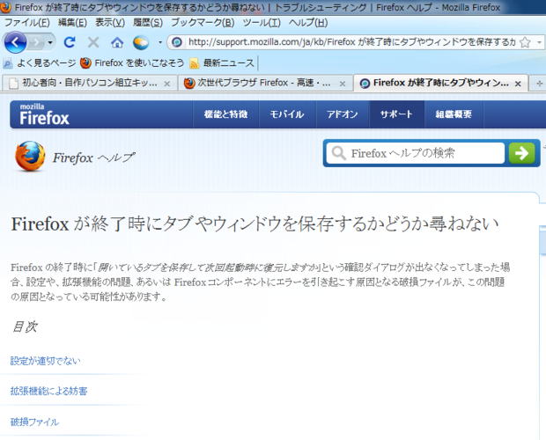
Task: Open the address bar history dropdown
Action: pos(539,42)
